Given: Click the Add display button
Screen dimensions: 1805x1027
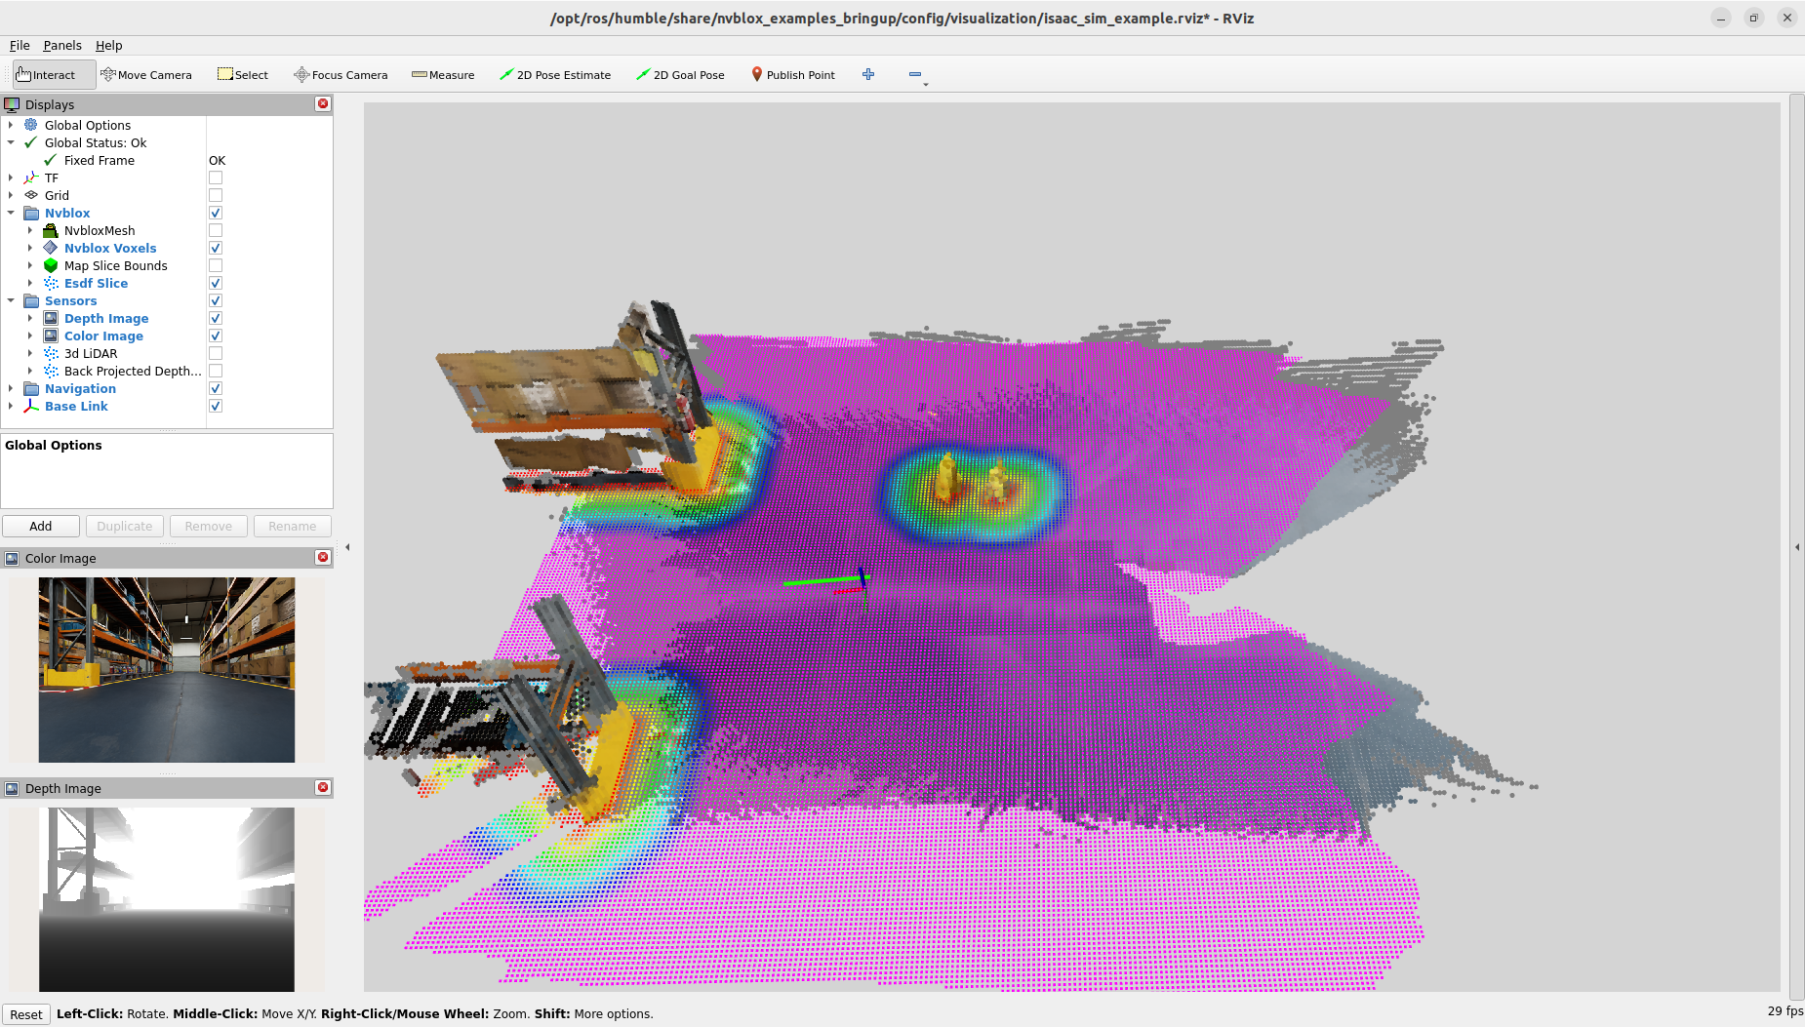Looking at the screenshot, I should pyautogui.click(x=41, y=527).
